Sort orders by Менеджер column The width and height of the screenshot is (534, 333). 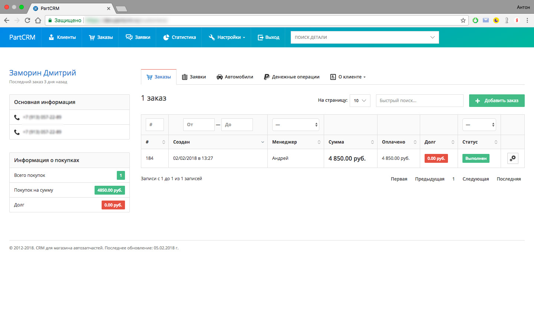[x=295, y=142]
